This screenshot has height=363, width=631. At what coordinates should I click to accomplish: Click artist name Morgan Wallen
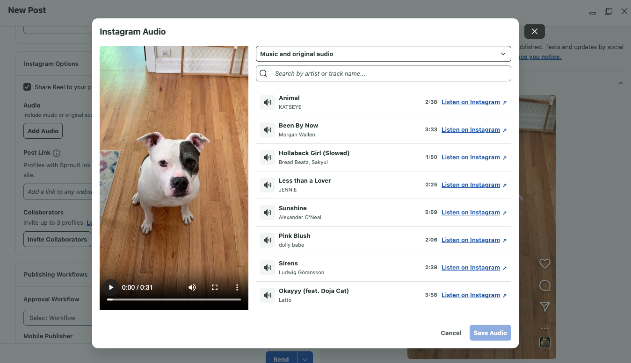click(x=297, y=135)
